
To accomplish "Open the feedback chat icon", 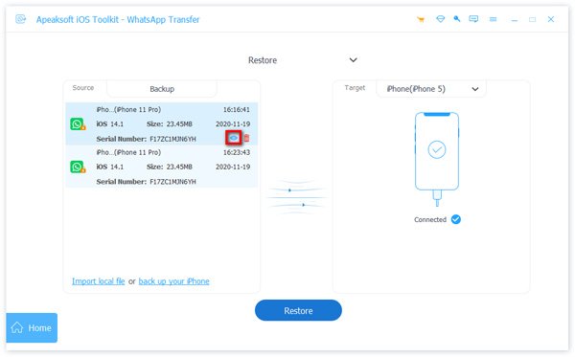I will click(x=473, y=19).
